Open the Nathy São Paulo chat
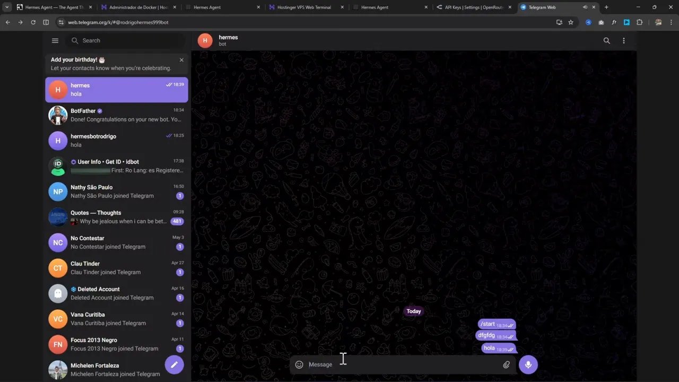The image size is (679, 382). pos(117,192)
